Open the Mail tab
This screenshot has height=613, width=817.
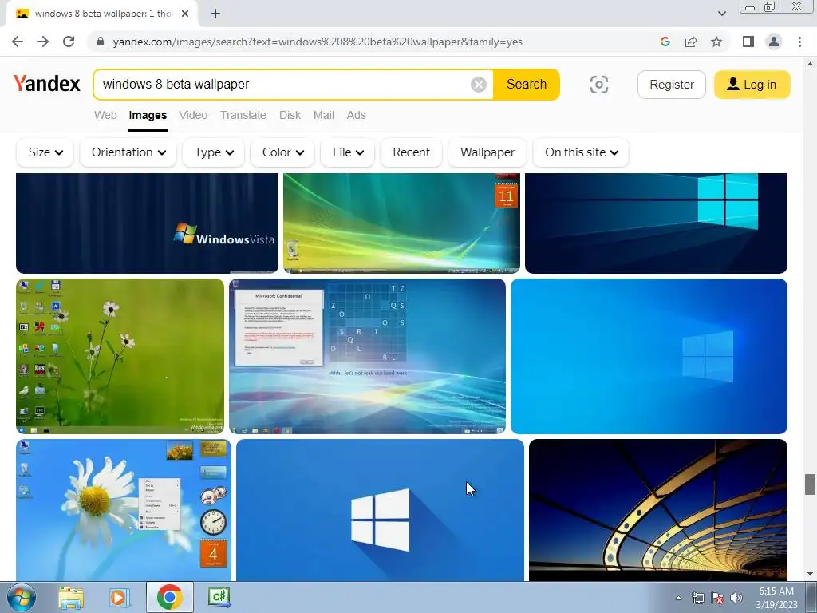[x=324, y=115]
